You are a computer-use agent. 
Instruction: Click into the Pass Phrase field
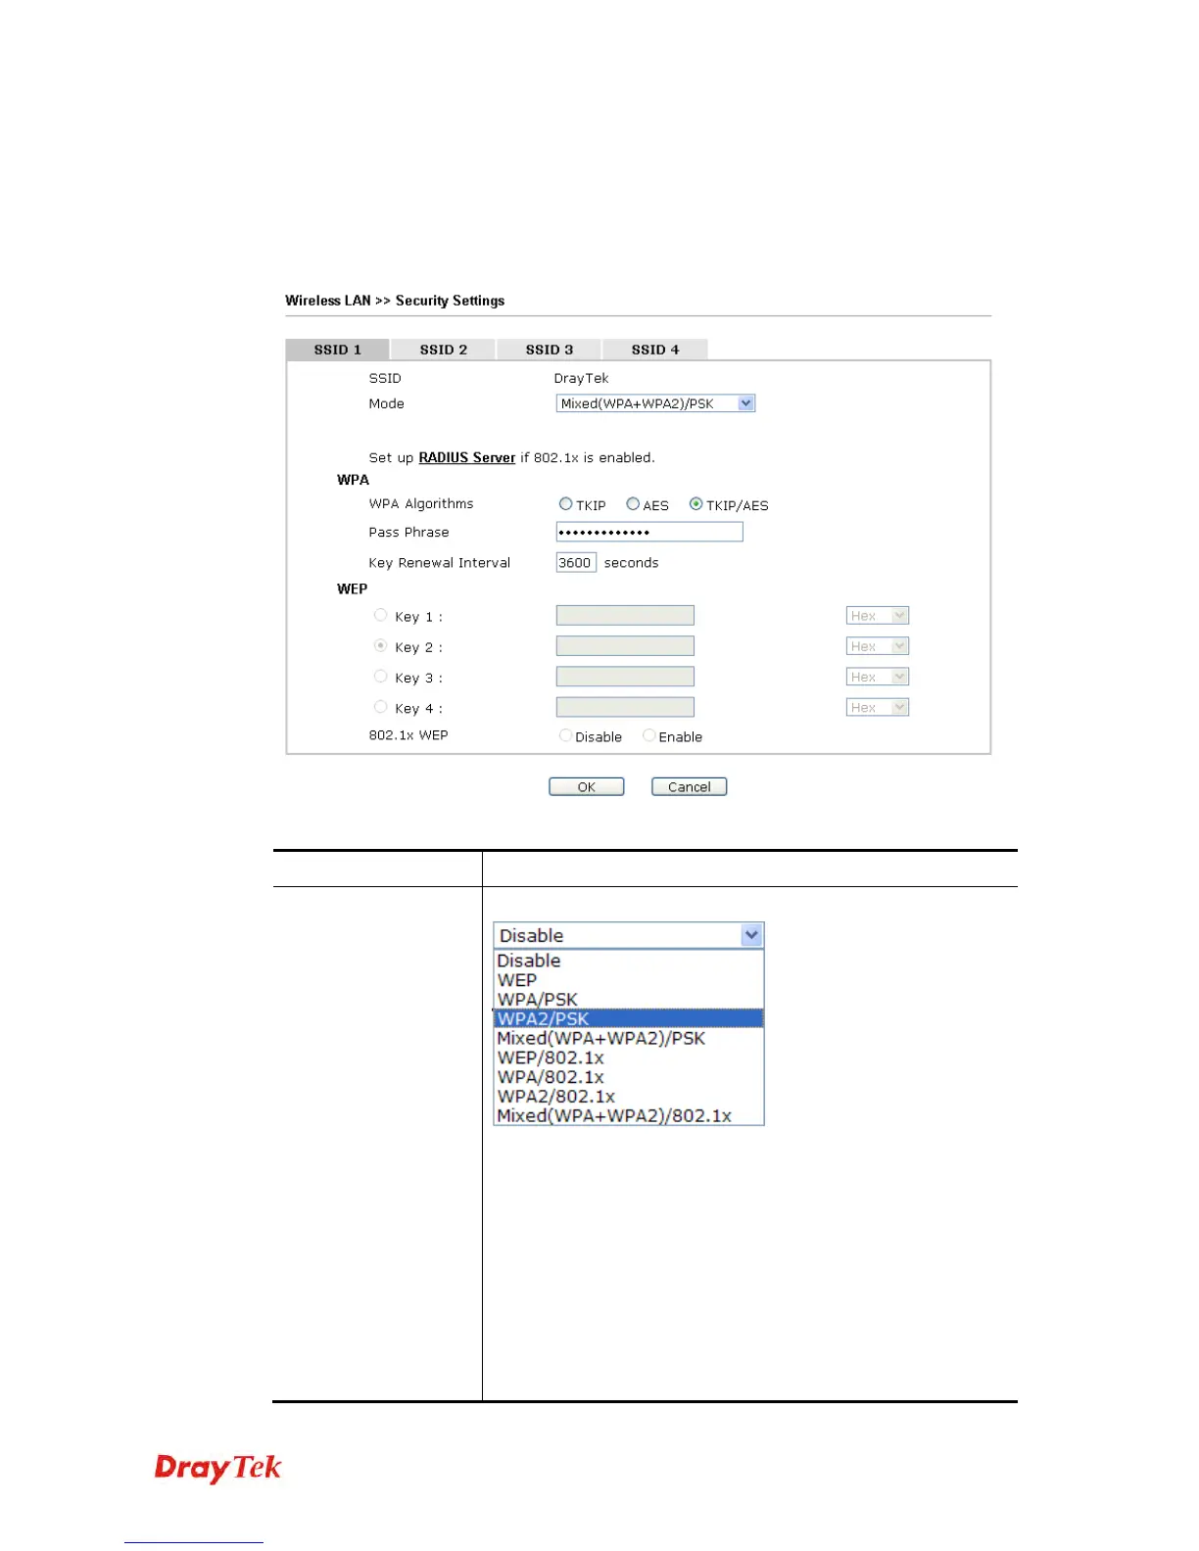(x=649, y=532)
